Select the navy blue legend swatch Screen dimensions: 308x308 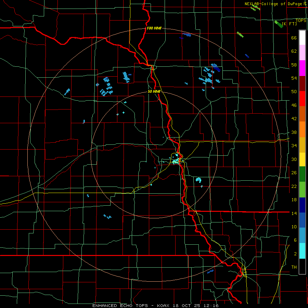coord(302,205)
